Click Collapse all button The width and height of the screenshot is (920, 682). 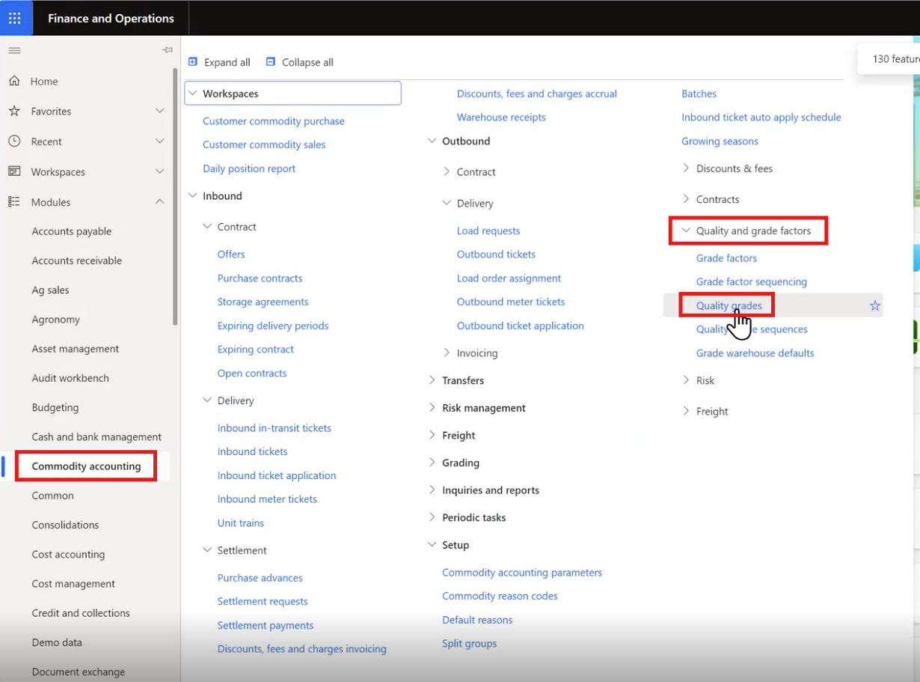(299, 62)
